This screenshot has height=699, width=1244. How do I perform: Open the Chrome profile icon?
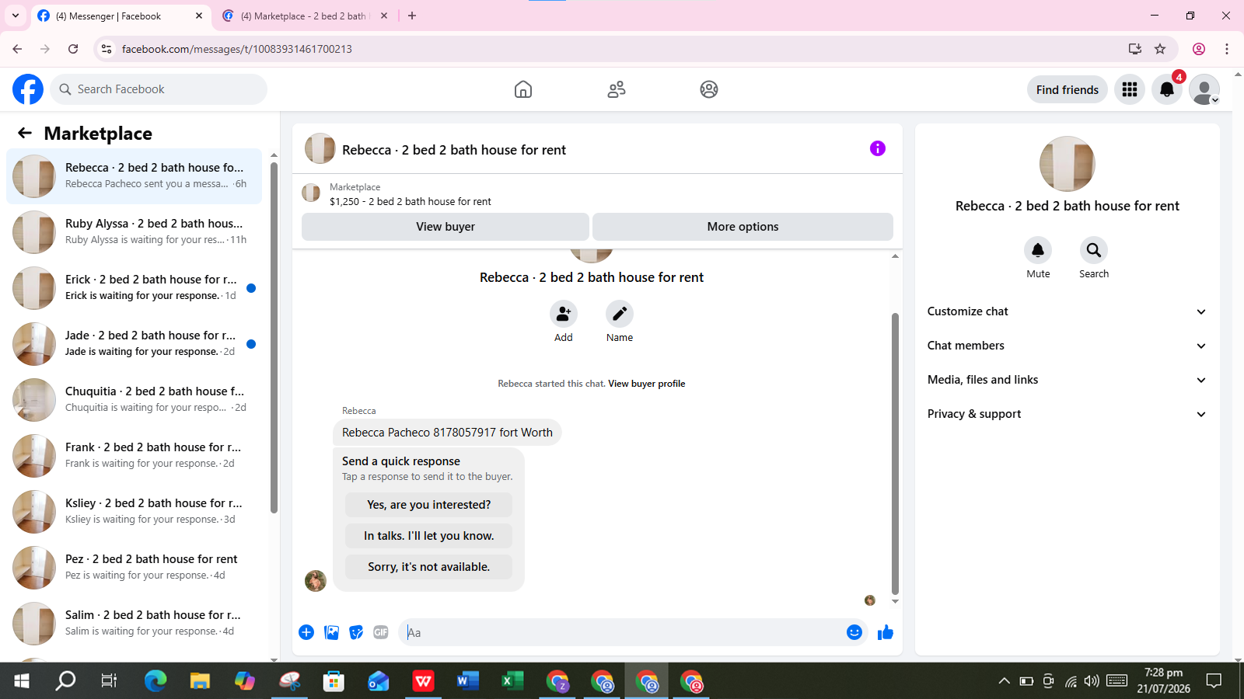[1199, 49]
